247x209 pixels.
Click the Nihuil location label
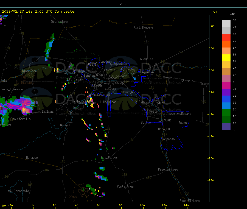[65, 125]
